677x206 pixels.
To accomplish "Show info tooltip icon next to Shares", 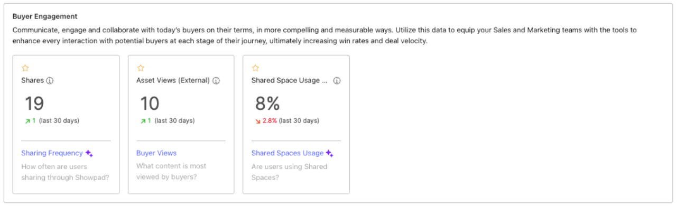I will click(x=50, y=81).
